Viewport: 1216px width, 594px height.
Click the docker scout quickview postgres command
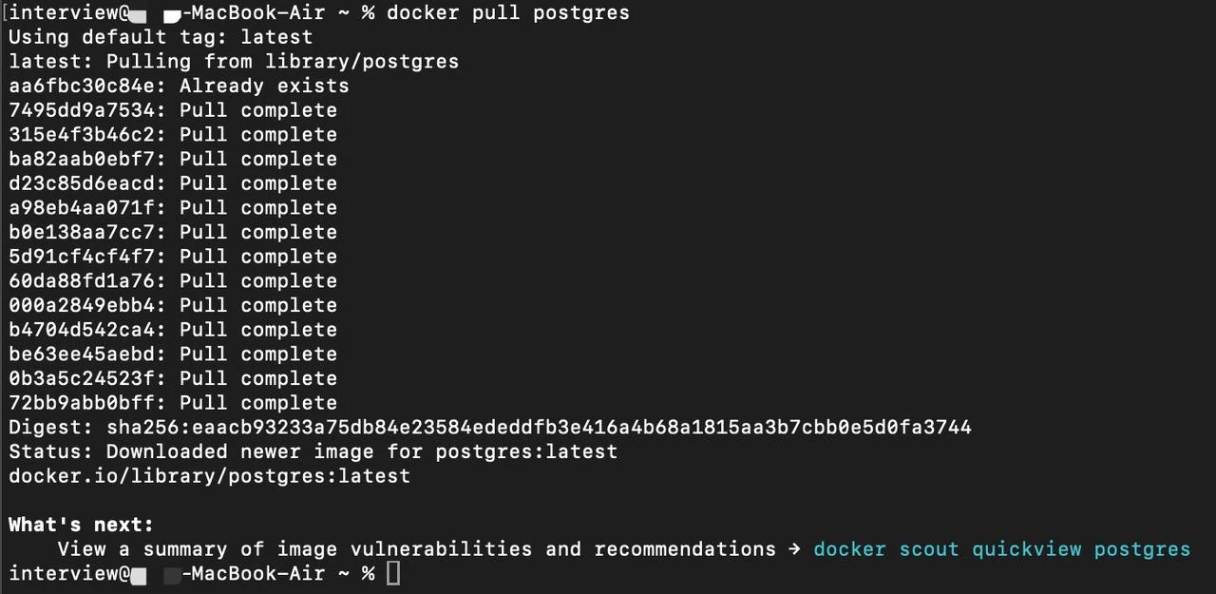[x=1001, y=549]
